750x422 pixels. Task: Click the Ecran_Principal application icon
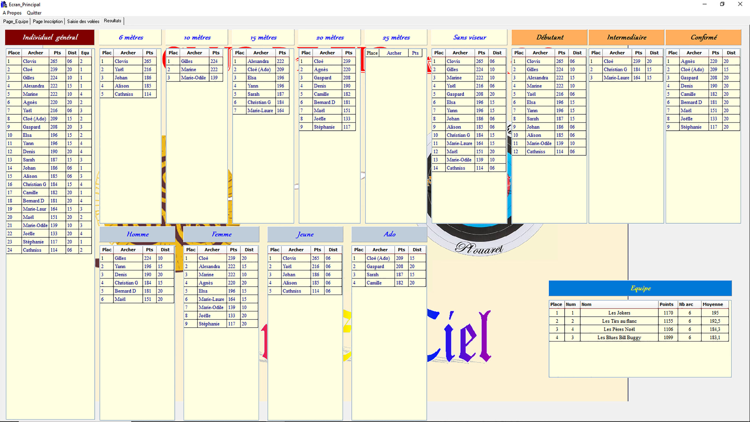[4, 4]
